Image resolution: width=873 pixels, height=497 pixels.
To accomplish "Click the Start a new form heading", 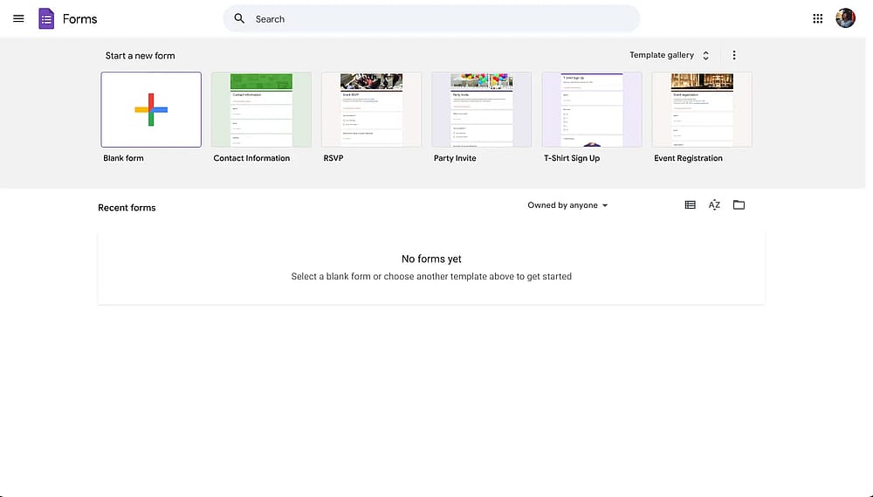I will 141,56.
